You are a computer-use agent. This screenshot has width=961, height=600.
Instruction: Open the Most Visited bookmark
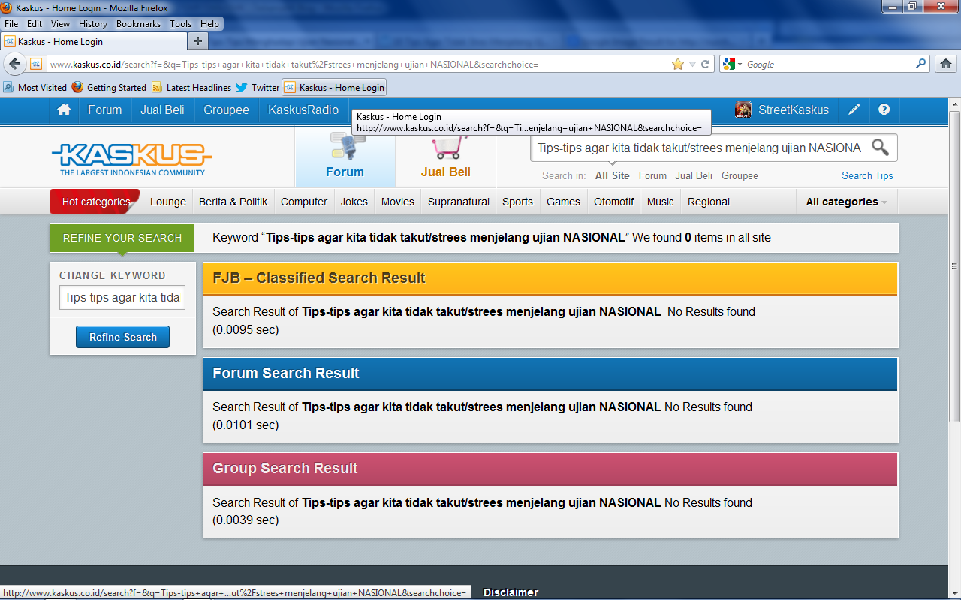35,87
